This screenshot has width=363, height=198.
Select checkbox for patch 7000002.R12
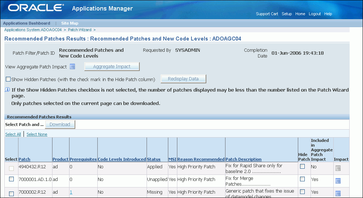(x=11, y=194)
